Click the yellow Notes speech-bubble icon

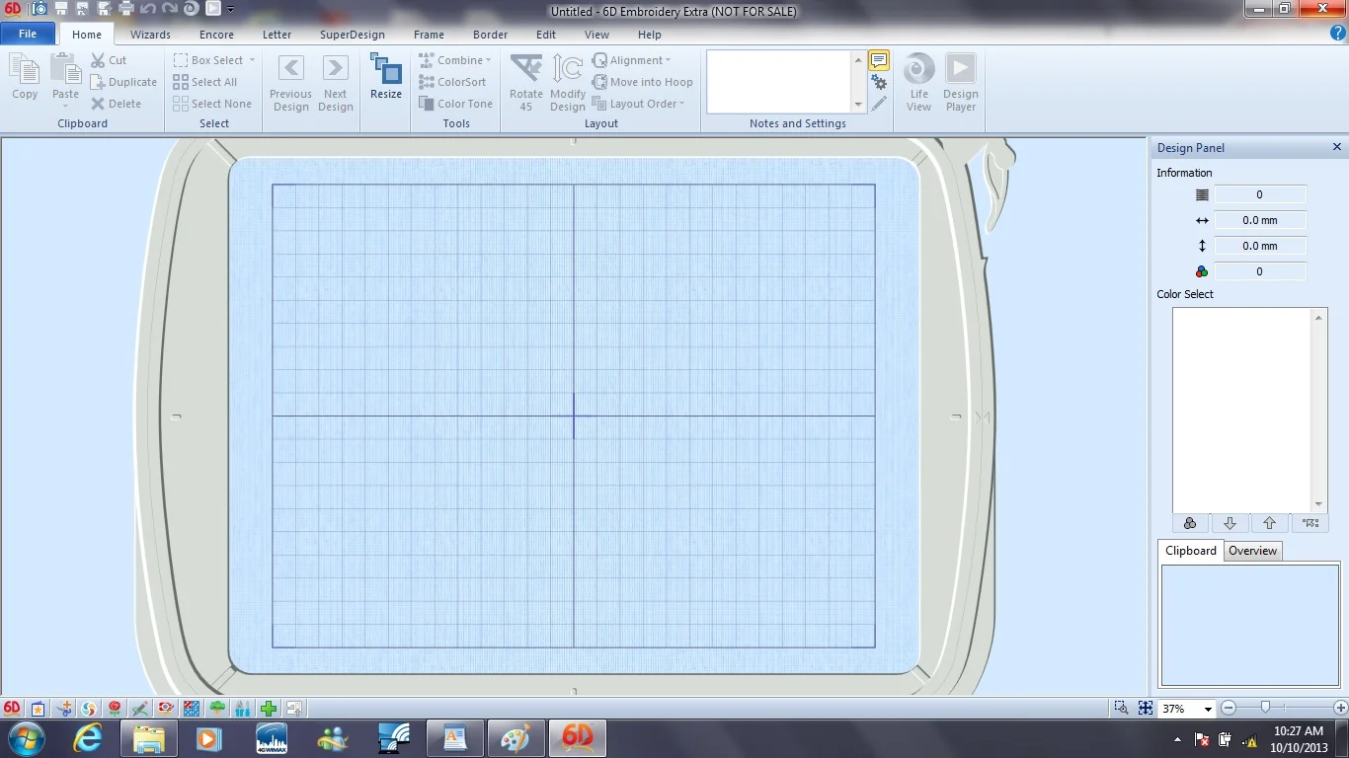[x=879, y=60]
